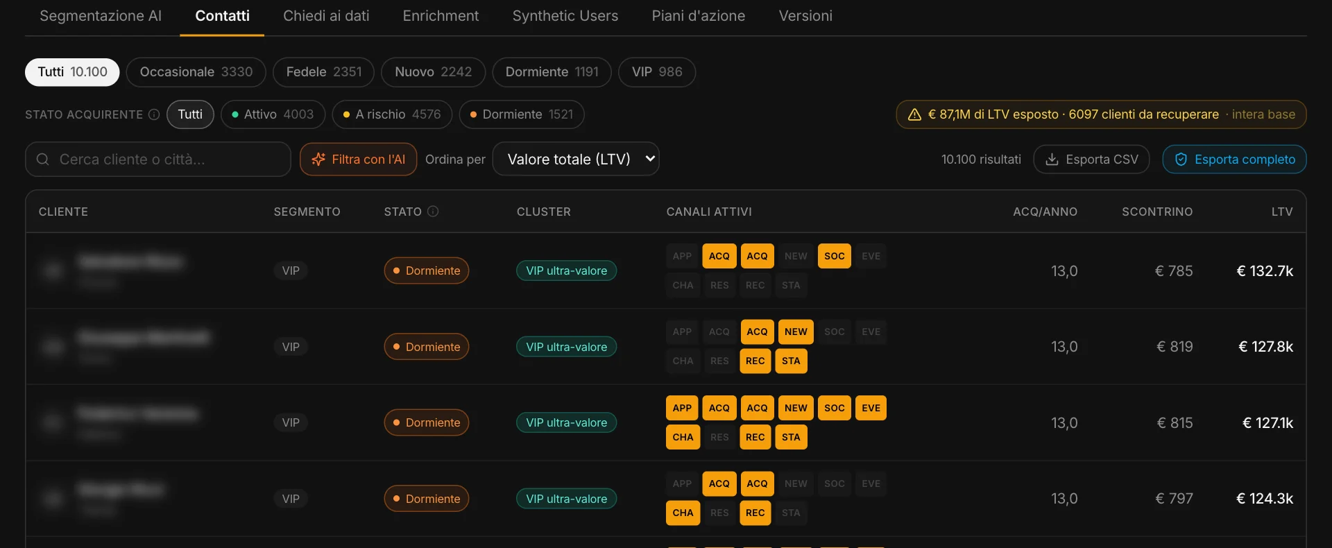The height and width of the screenshot is (548, 1332).
Task: Click the ACQ/ANNO column header
Action: point(1045,212)
